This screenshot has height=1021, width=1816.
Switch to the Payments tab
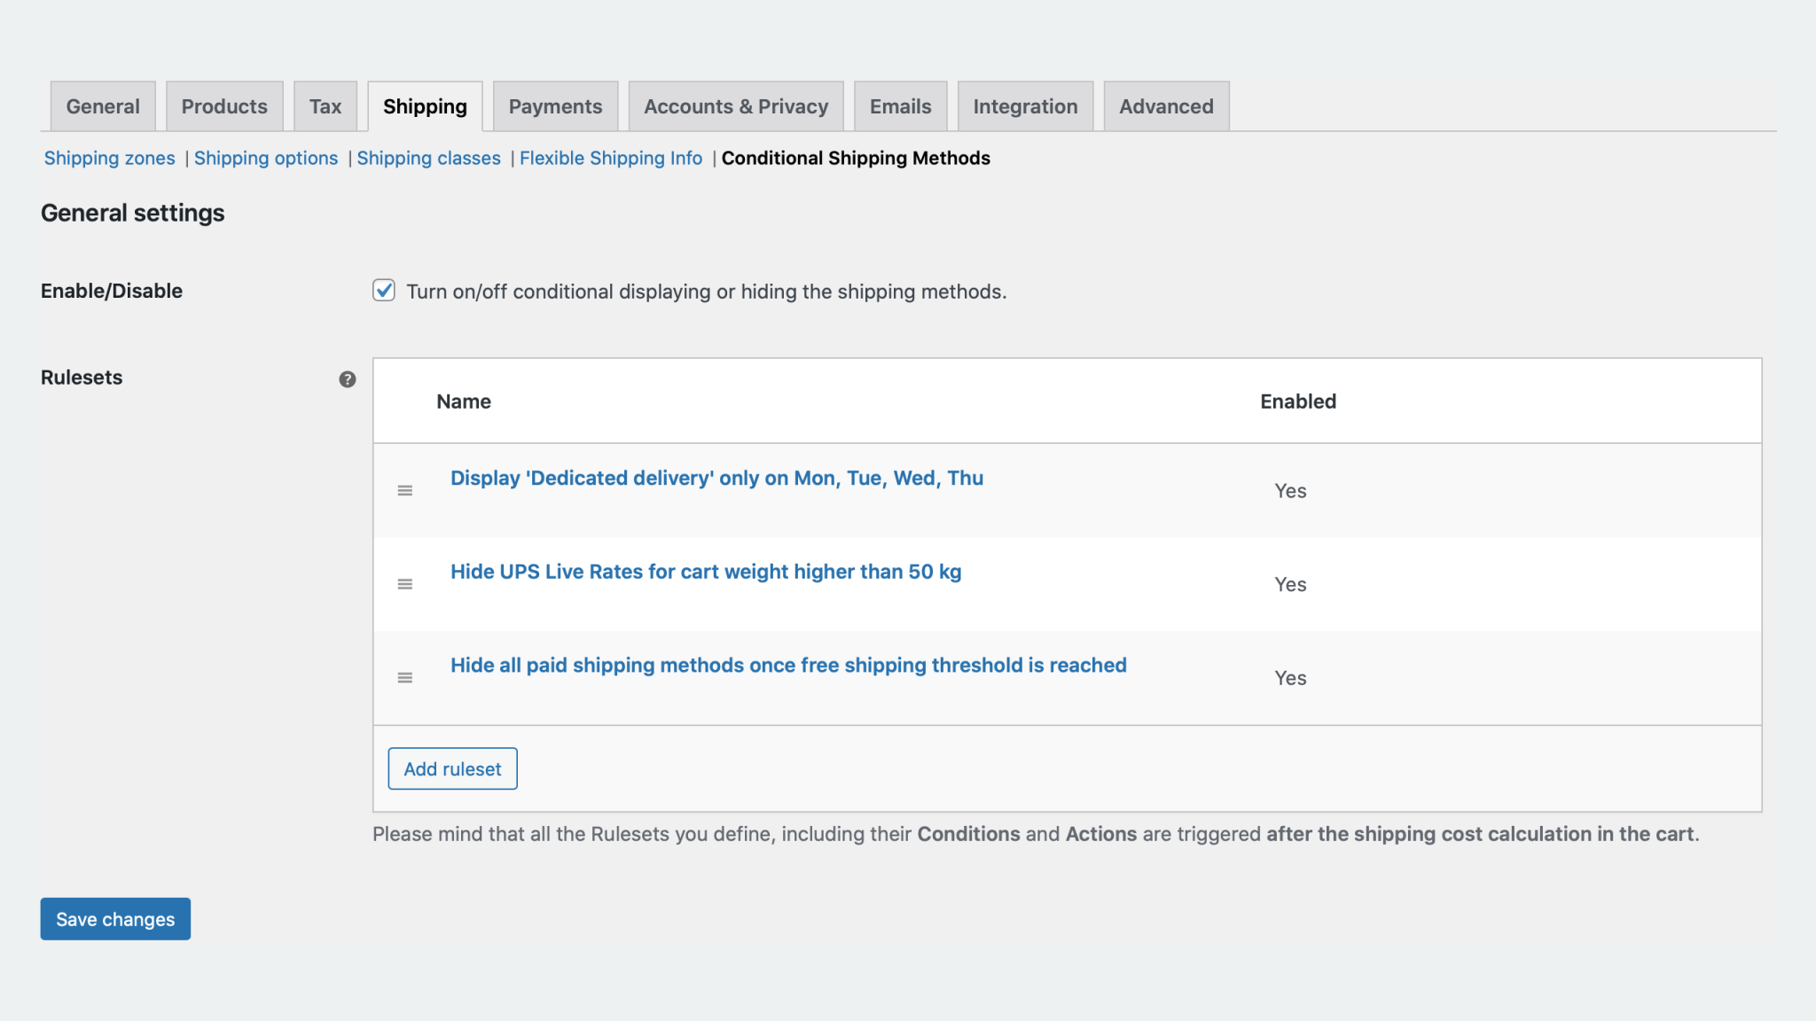point(555,105)
